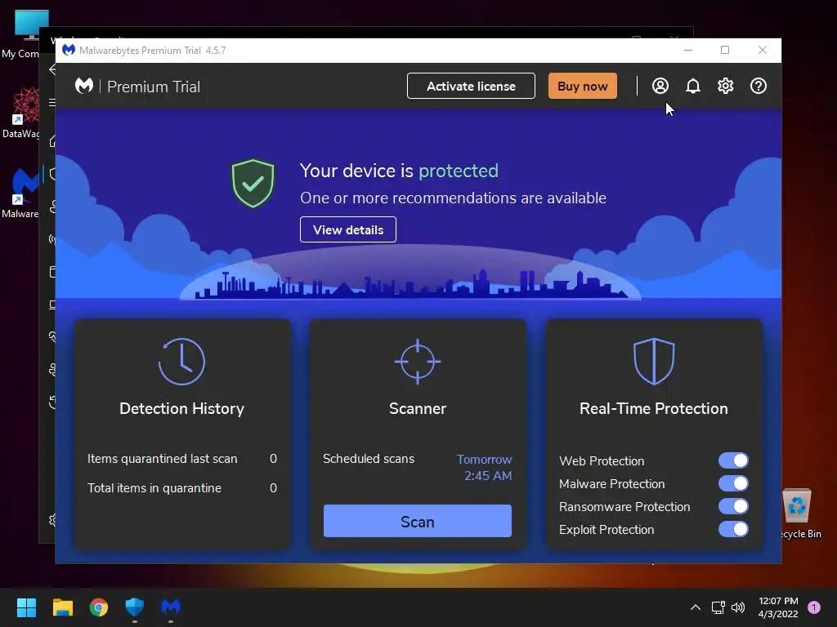Disable Web Protection toggle
This screenshot has height=627, width=837.
pyautogui.click(x=733, y=460)
